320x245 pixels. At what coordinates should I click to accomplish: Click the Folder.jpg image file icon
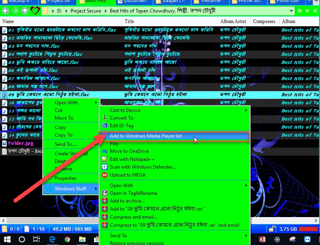coord(4,144)
